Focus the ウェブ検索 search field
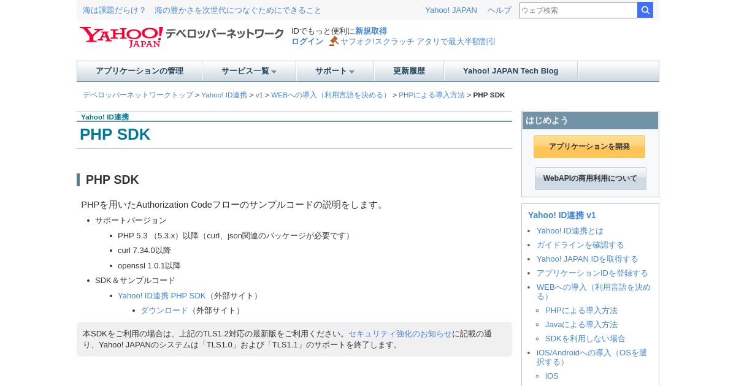This screenshot has height=386, width=736. pyautogui.click(x=578, y=10)
